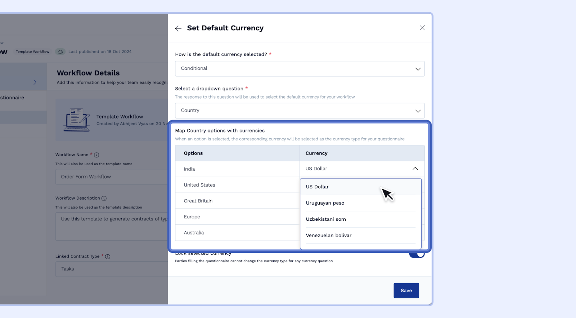Collapse the India currency dropdown
576x318 pixels.
pyautogui.click(x=415, y=169)
